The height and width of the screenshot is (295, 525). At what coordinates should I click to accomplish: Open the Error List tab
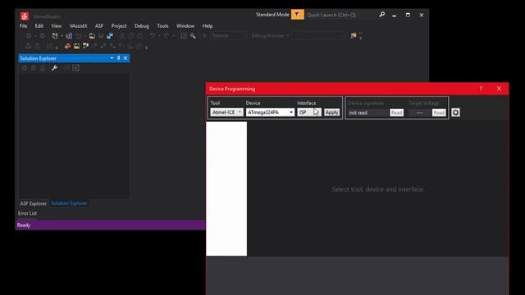[x=27, y=213]
